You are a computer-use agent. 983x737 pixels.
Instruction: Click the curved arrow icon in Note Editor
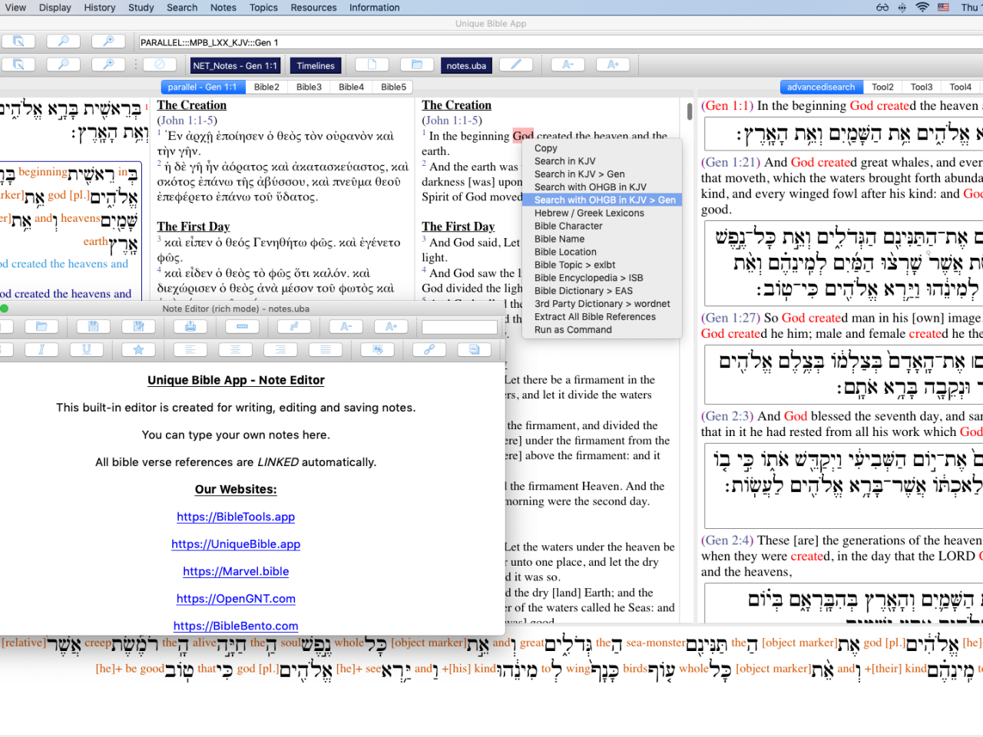[x=293, y=326]
